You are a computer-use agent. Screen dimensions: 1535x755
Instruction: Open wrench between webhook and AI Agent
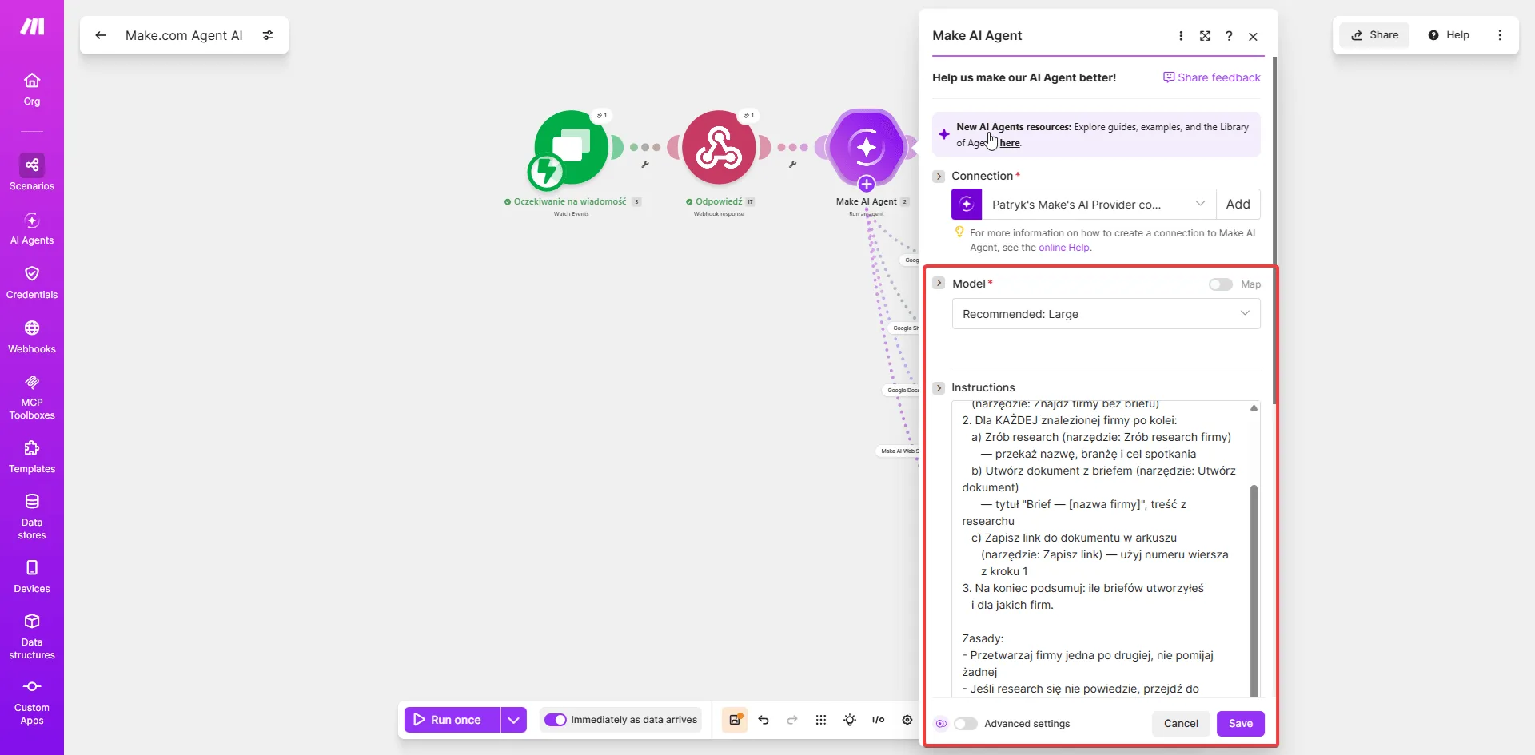[x=792, y=165]
